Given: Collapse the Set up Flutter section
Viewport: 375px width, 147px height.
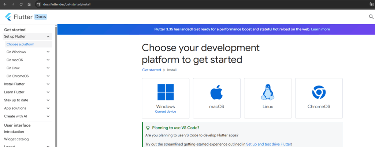Looking at the screenshot, I should [48, 37].
